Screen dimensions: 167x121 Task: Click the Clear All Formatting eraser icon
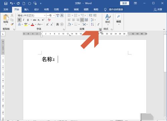[x=49, y=20]
